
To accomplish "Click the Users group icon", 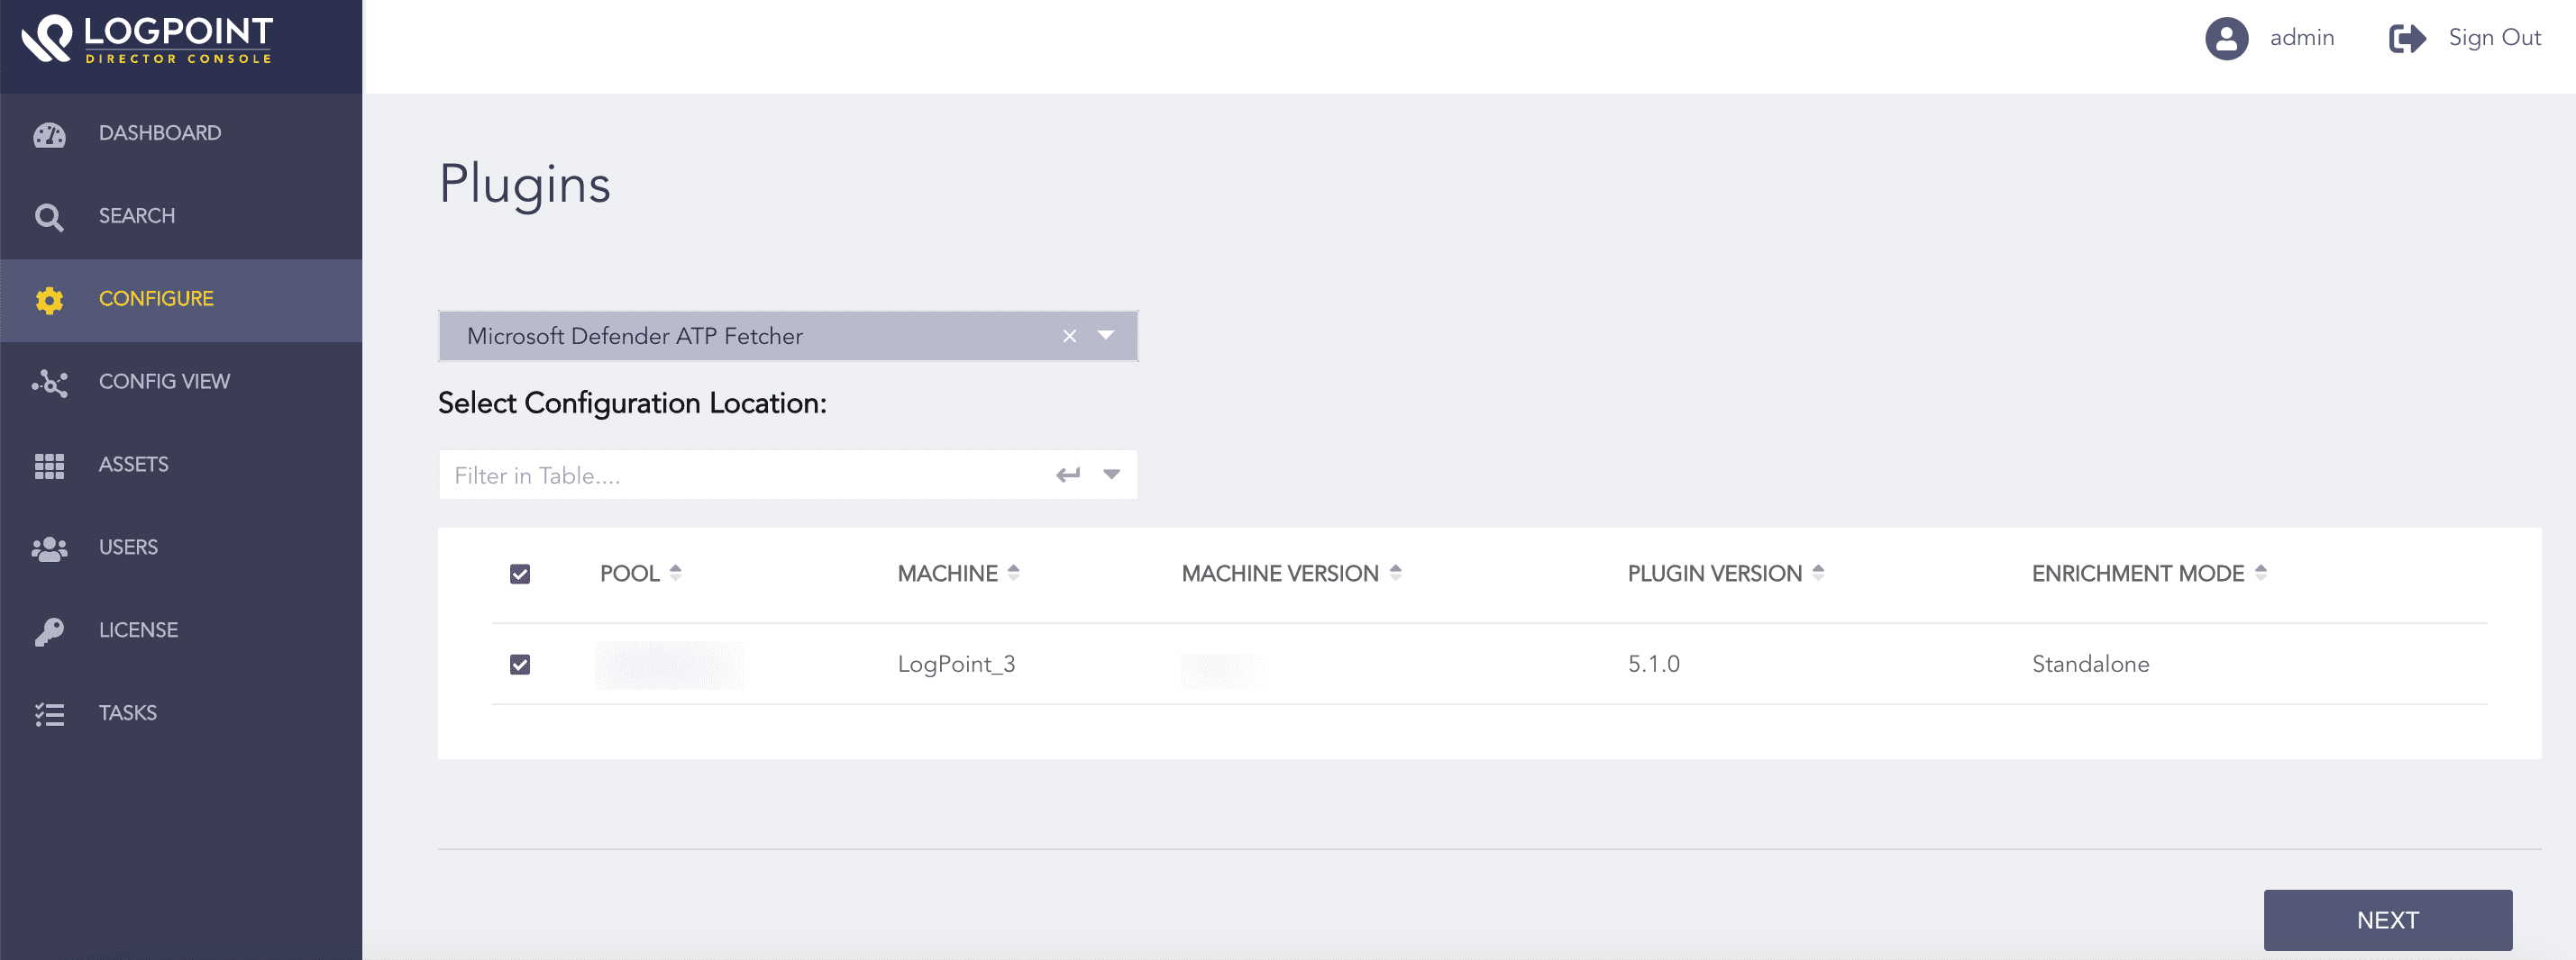I will pyautogui.click(x=49, y=548).
